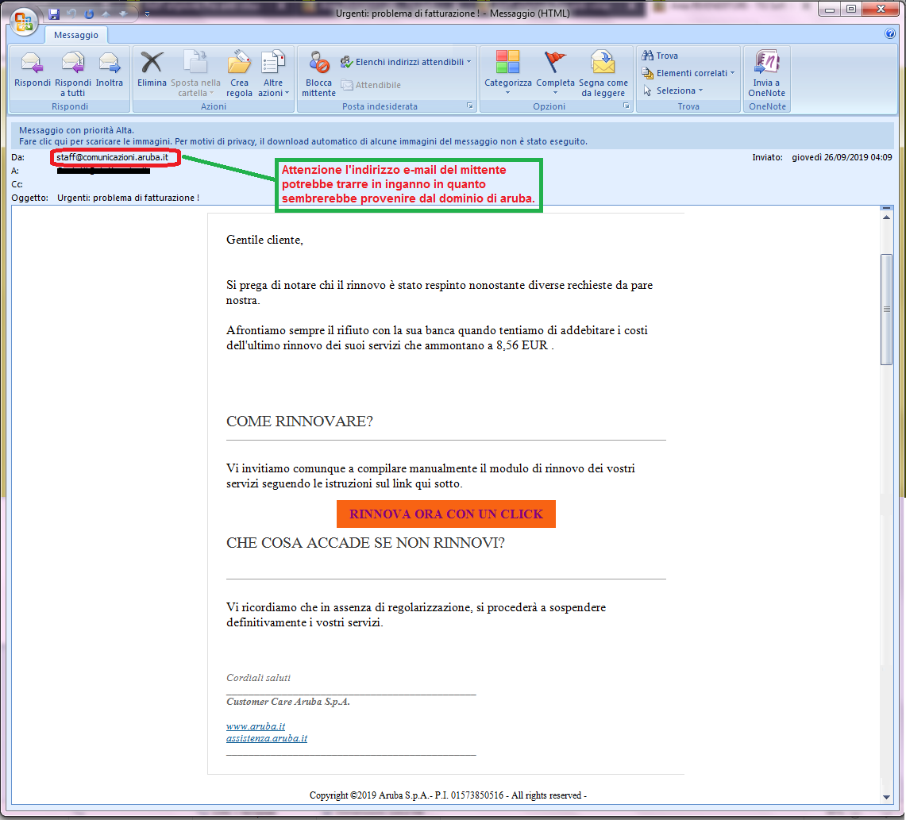Click the sent date 'giovedì 26/09/2019 04:09'
Image resolution: width=906 pixels, height=820 pixels.
point(842,157)
